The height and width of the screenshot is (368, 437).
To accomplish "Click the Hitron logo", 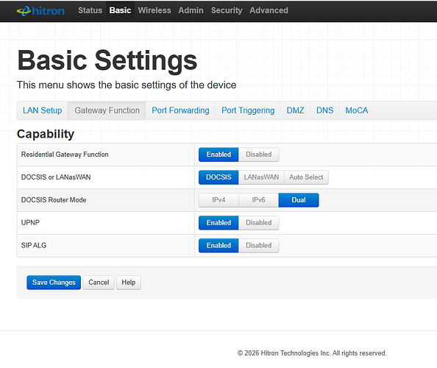I will [40, 11].
